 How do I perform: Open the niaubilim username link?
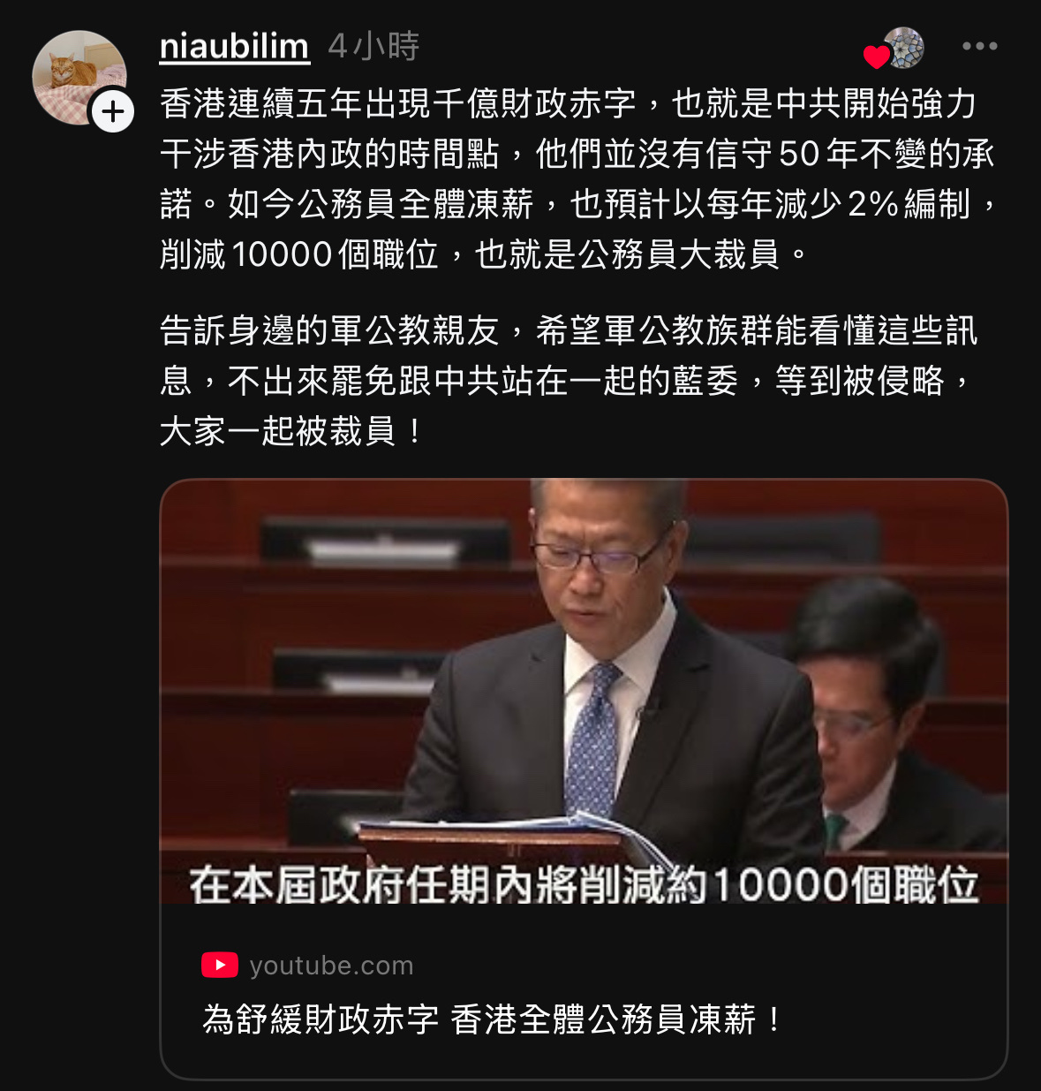click(234, 46)
